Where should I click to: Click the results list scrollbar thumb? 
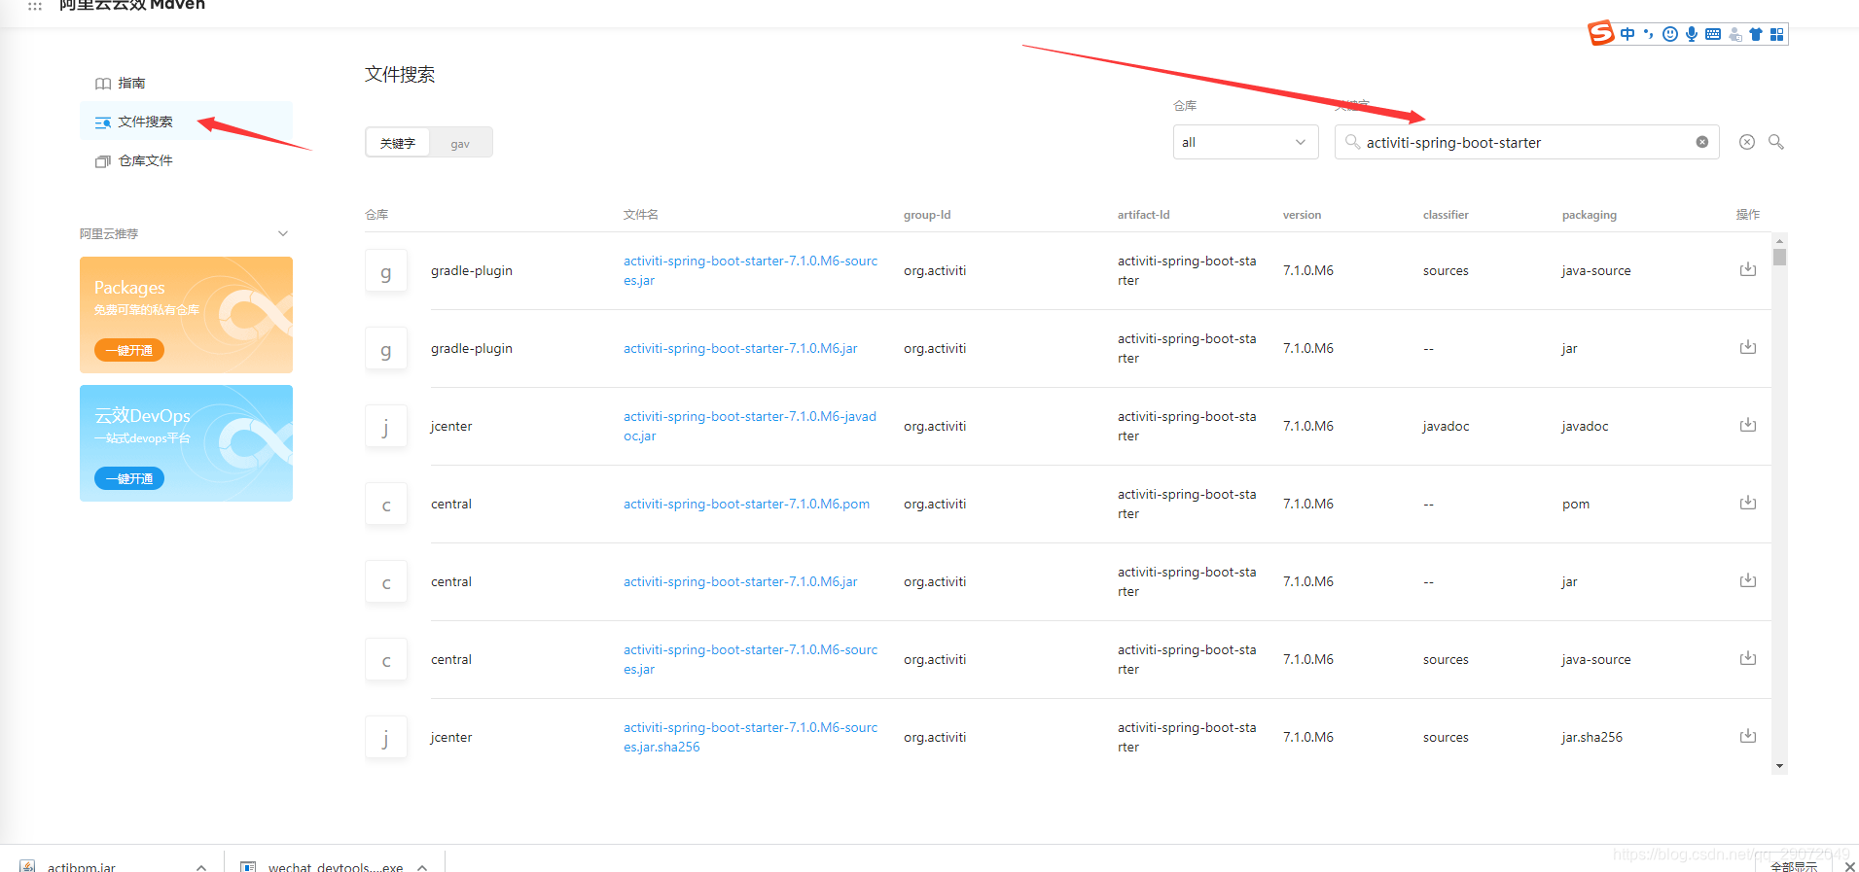pos(1779,257)
